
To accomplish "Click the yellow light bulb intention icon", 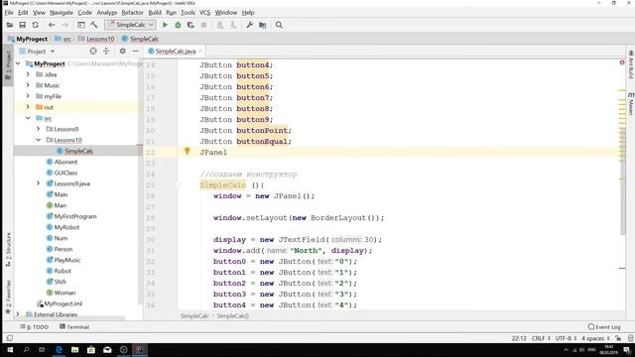I will coord(188,151).
